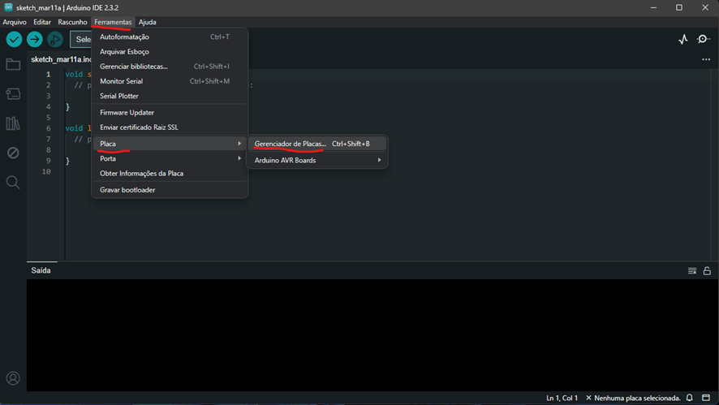Click the Upload arrow icon
The height and width of the screenshot is (405, 719).
(x=34, y=39)
